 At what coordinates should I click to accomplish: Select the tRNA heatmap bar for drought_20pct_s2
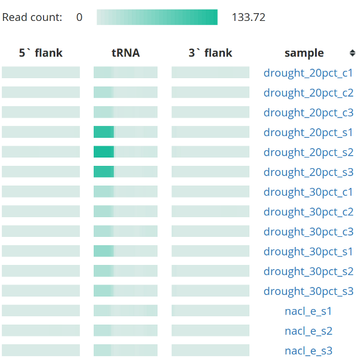tap(125, 152)
